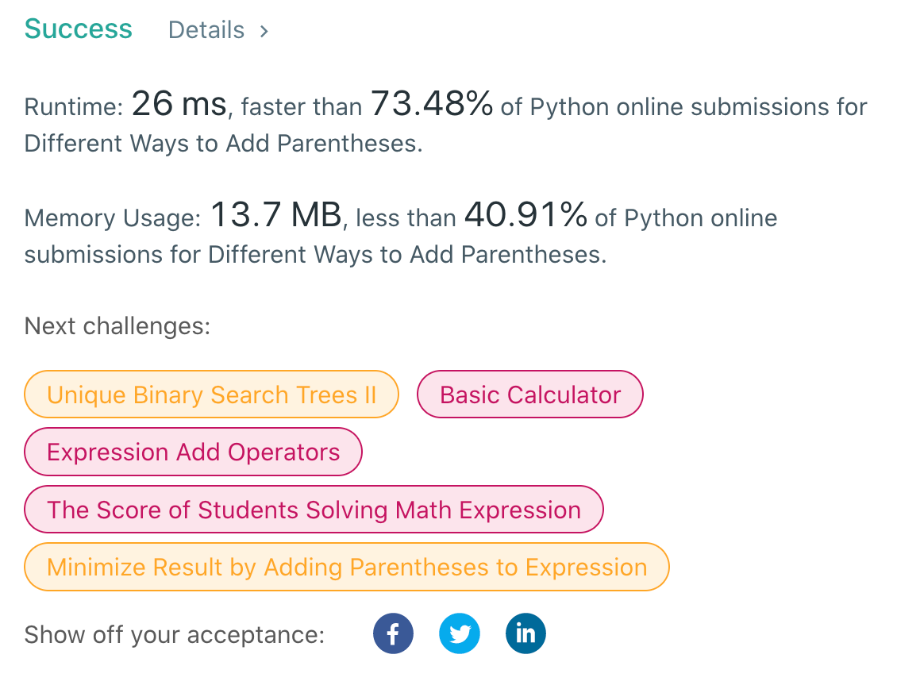Select the Expression Add Operators tag
The width and height of the screenshot is (897, 689).
[193, 452]
